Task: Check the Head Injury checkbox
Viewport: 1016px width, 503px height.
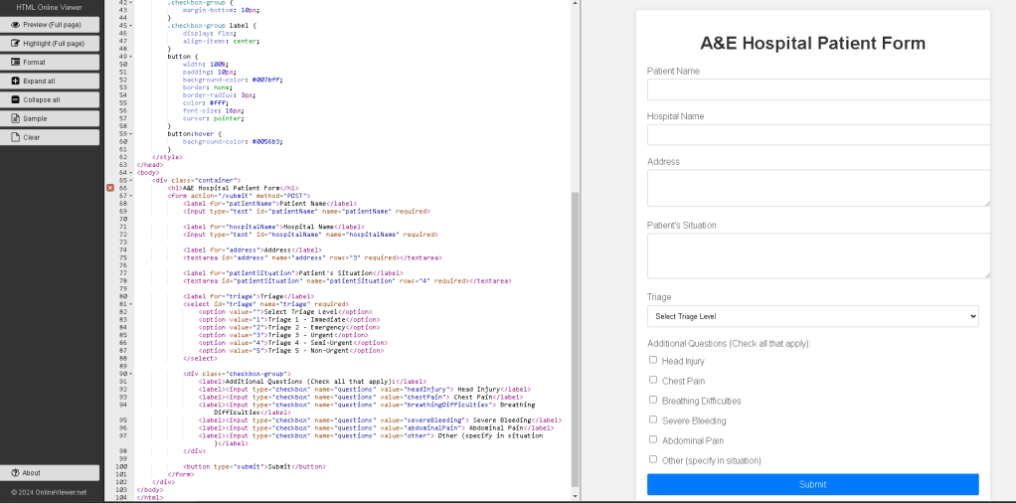Action: point(653,360)
